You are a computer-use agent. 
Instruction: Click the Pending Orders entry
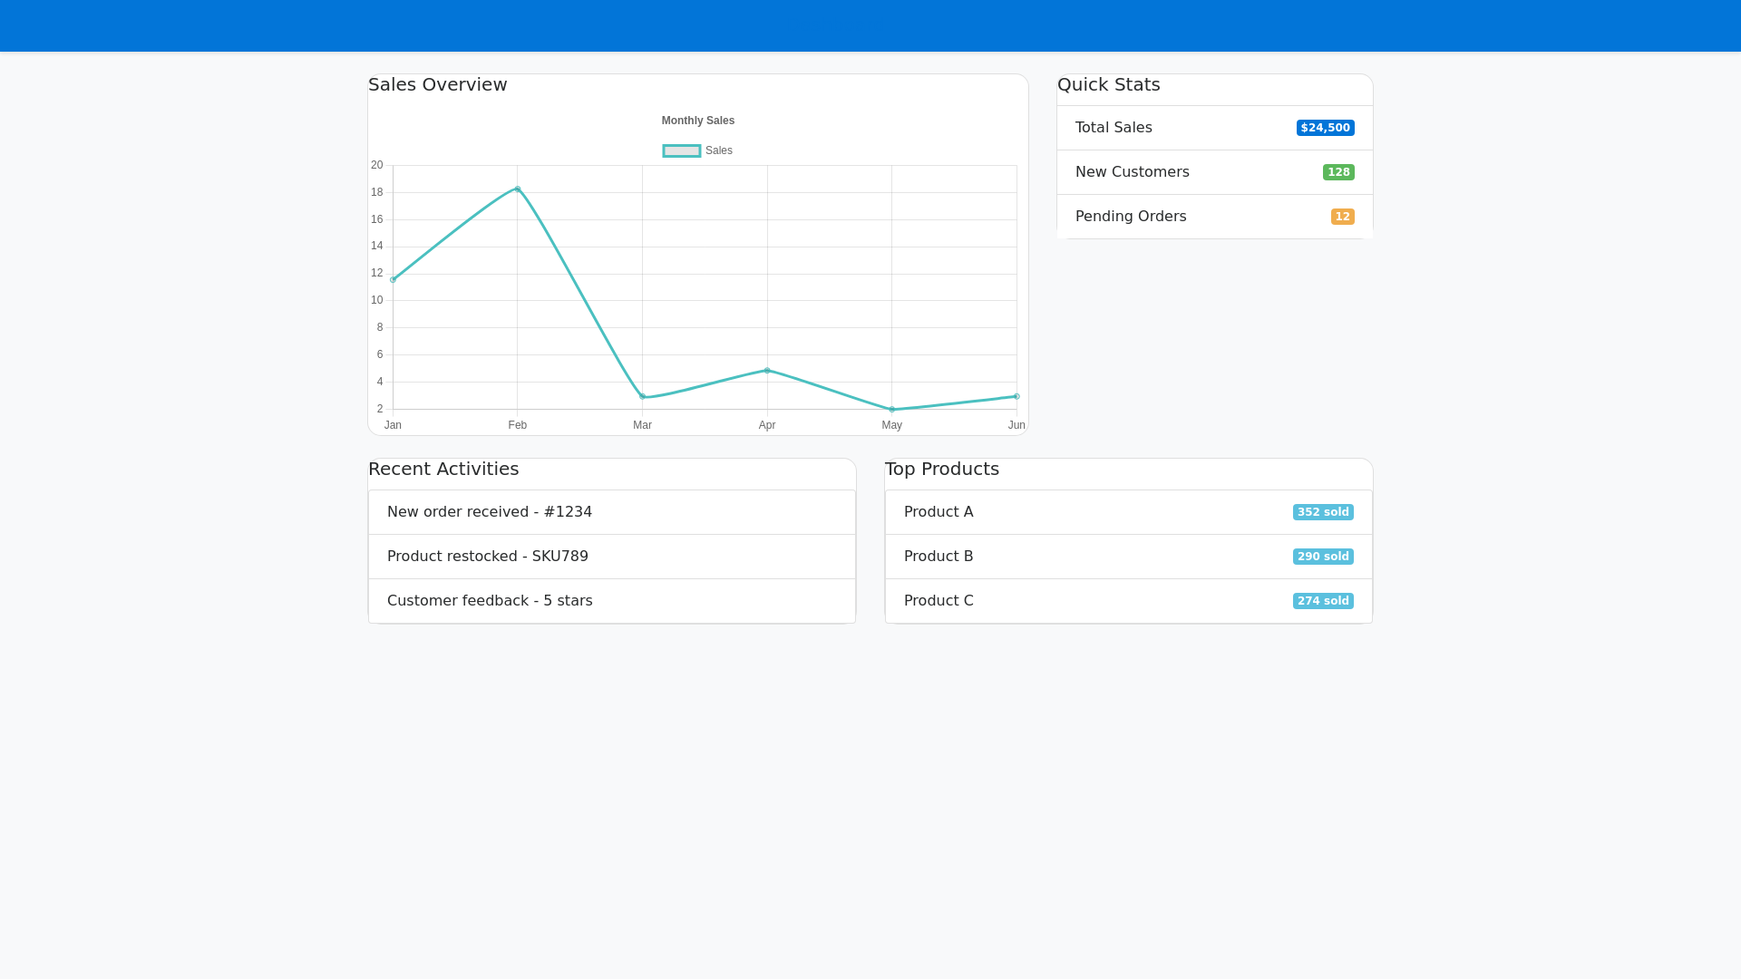[1213, 217]
